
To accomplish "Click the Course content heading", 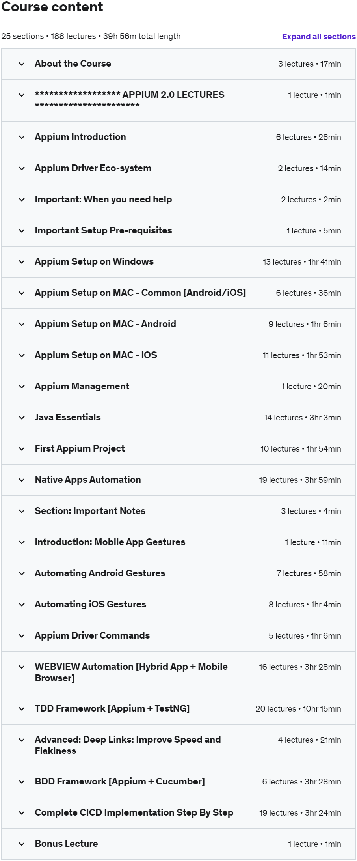I will tap(52, 7).
